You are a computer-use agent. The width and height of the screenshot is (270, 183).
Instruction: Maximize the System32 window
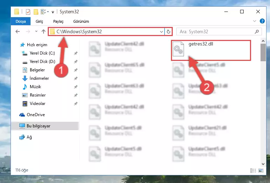pos(242,12)
